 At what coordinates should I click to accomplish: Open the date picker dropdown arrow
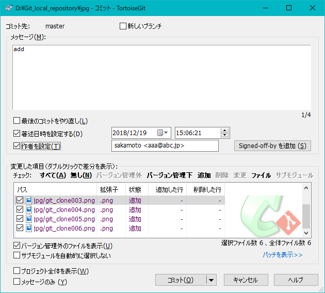point(166,133)
